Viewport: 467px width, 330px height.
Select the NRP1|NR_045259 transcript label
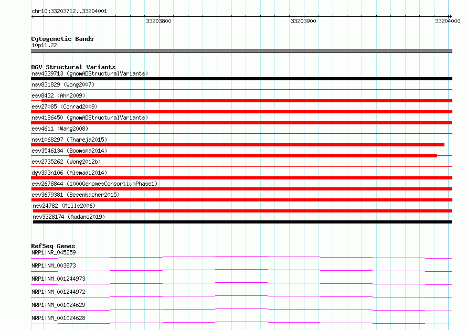click(x=54, y=252)
